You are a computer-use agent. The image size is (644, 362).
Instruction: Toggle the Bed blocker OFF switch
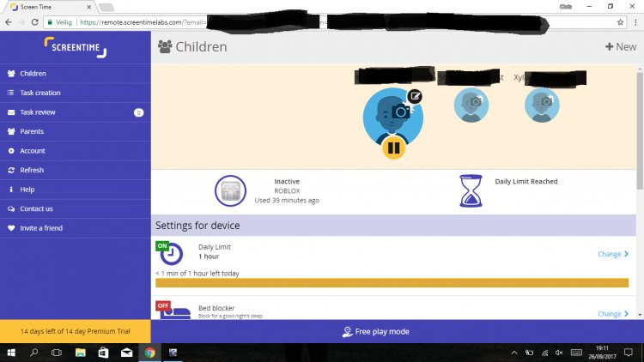coord(162,305)
